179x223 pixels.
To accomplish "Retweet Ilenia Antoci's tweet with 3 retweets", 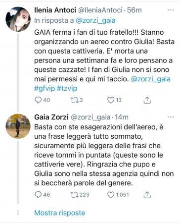I will 74,100.
